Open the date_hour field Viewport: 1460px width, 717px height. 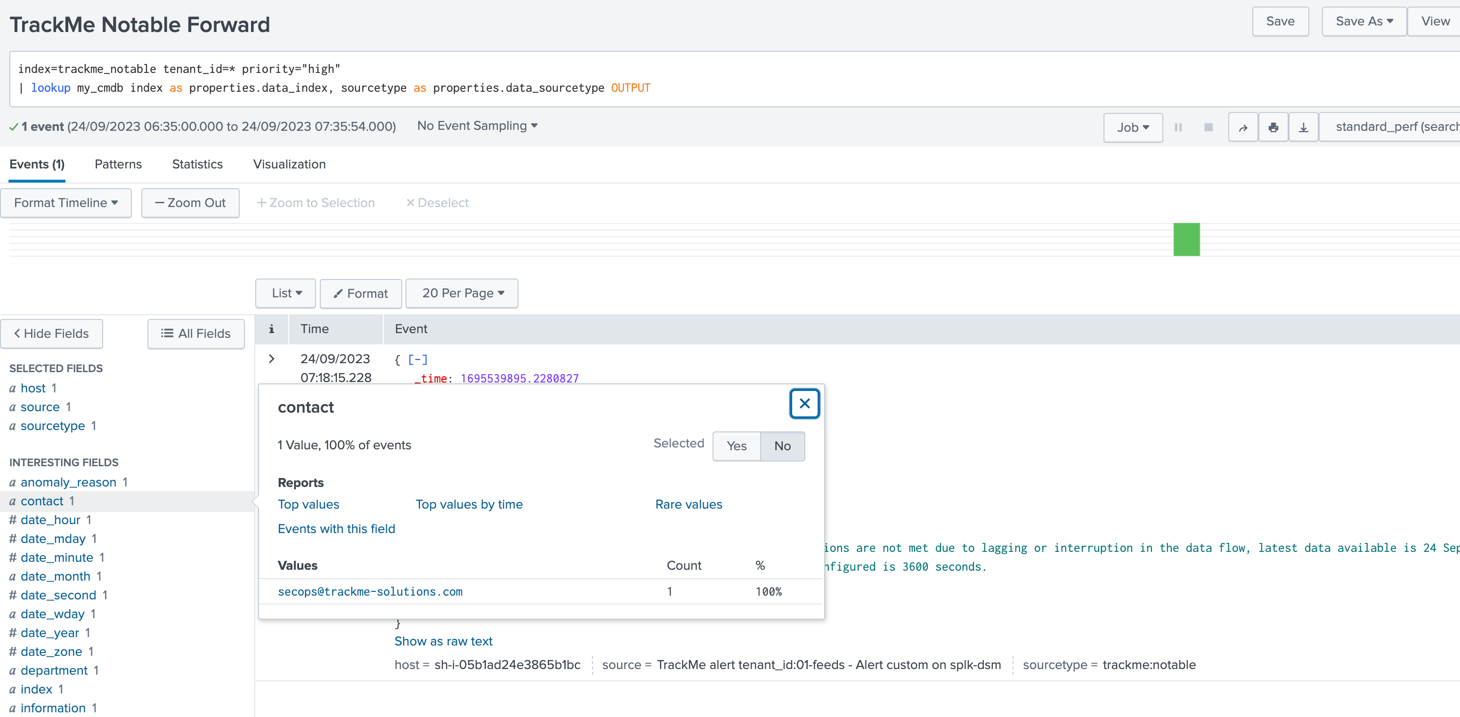click(50, 519)
